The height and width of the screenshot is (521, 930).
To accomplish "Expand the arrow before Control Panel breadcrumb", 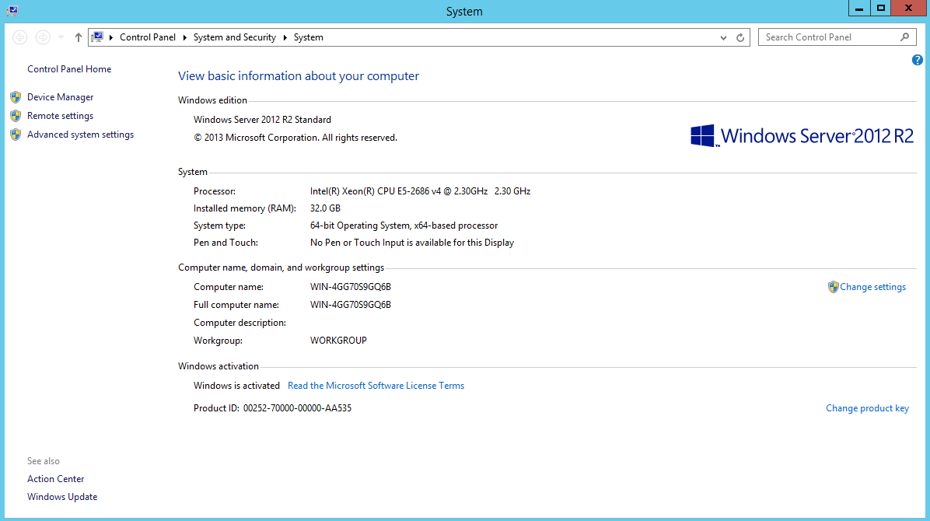I will pyautogui.click(x=112, y=37).
